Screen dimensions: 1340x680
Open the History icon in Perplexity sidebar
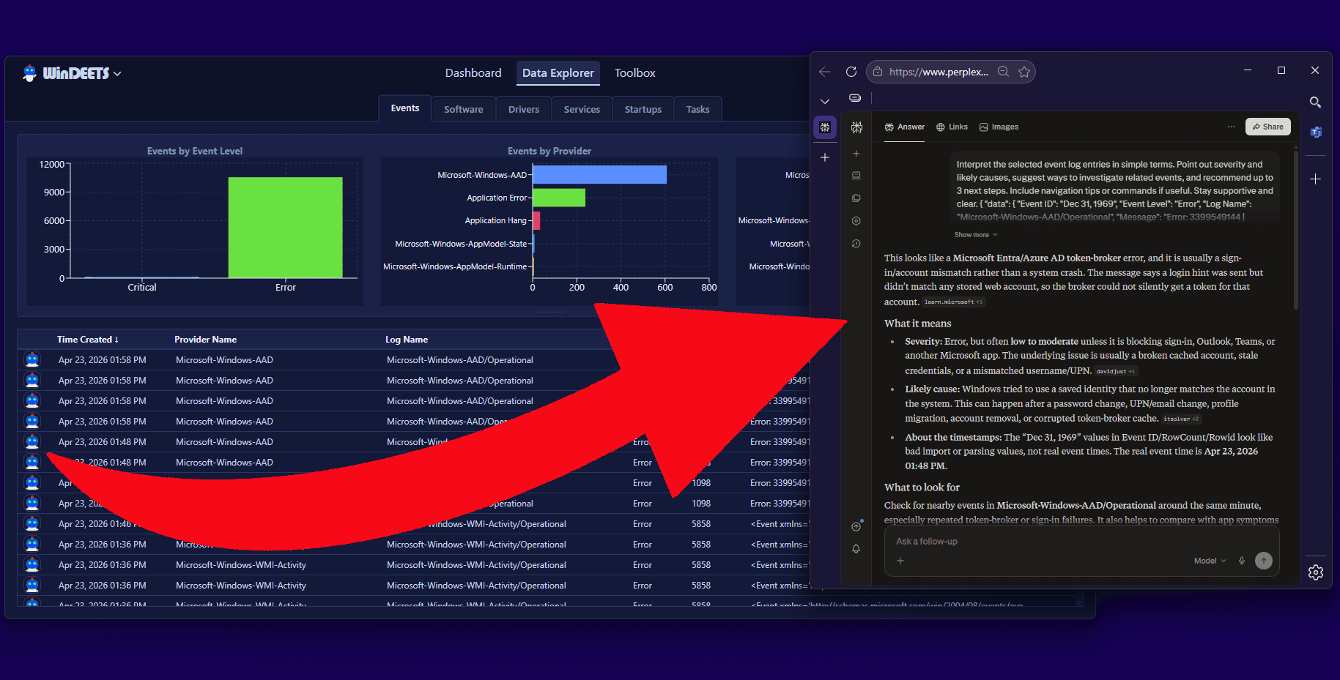(856, 244)
